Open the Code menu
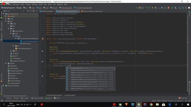The height and width of the screenshot is (107, 191). 22,4
